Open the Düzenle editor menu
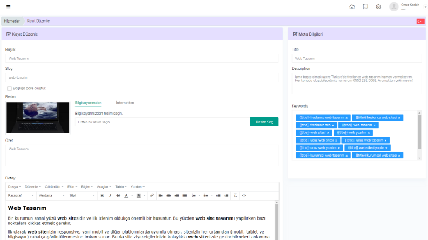Screen dimensions: 428x240 pos(33,187)
